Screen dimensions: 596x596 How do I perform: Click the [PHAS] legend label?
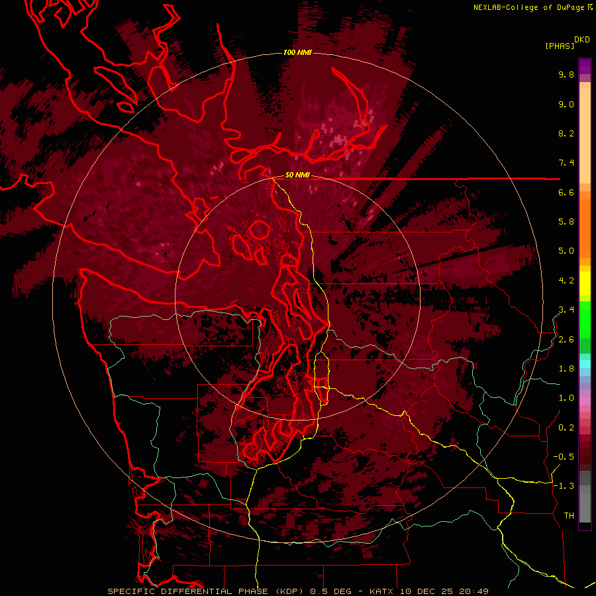click(x=560, y=46)
